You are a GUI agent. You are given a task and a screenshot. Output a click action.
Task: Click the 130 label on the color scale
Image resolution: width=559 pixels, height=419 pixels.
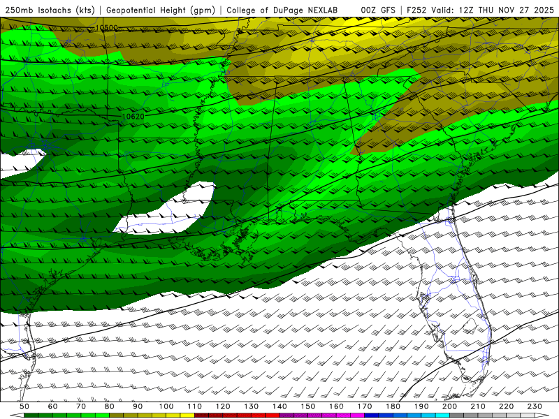point(252,406)
